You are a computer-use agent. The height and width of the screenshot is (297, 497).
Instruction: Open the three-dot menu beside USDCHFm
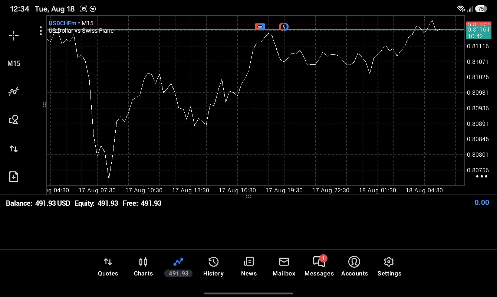coord(41,31)
